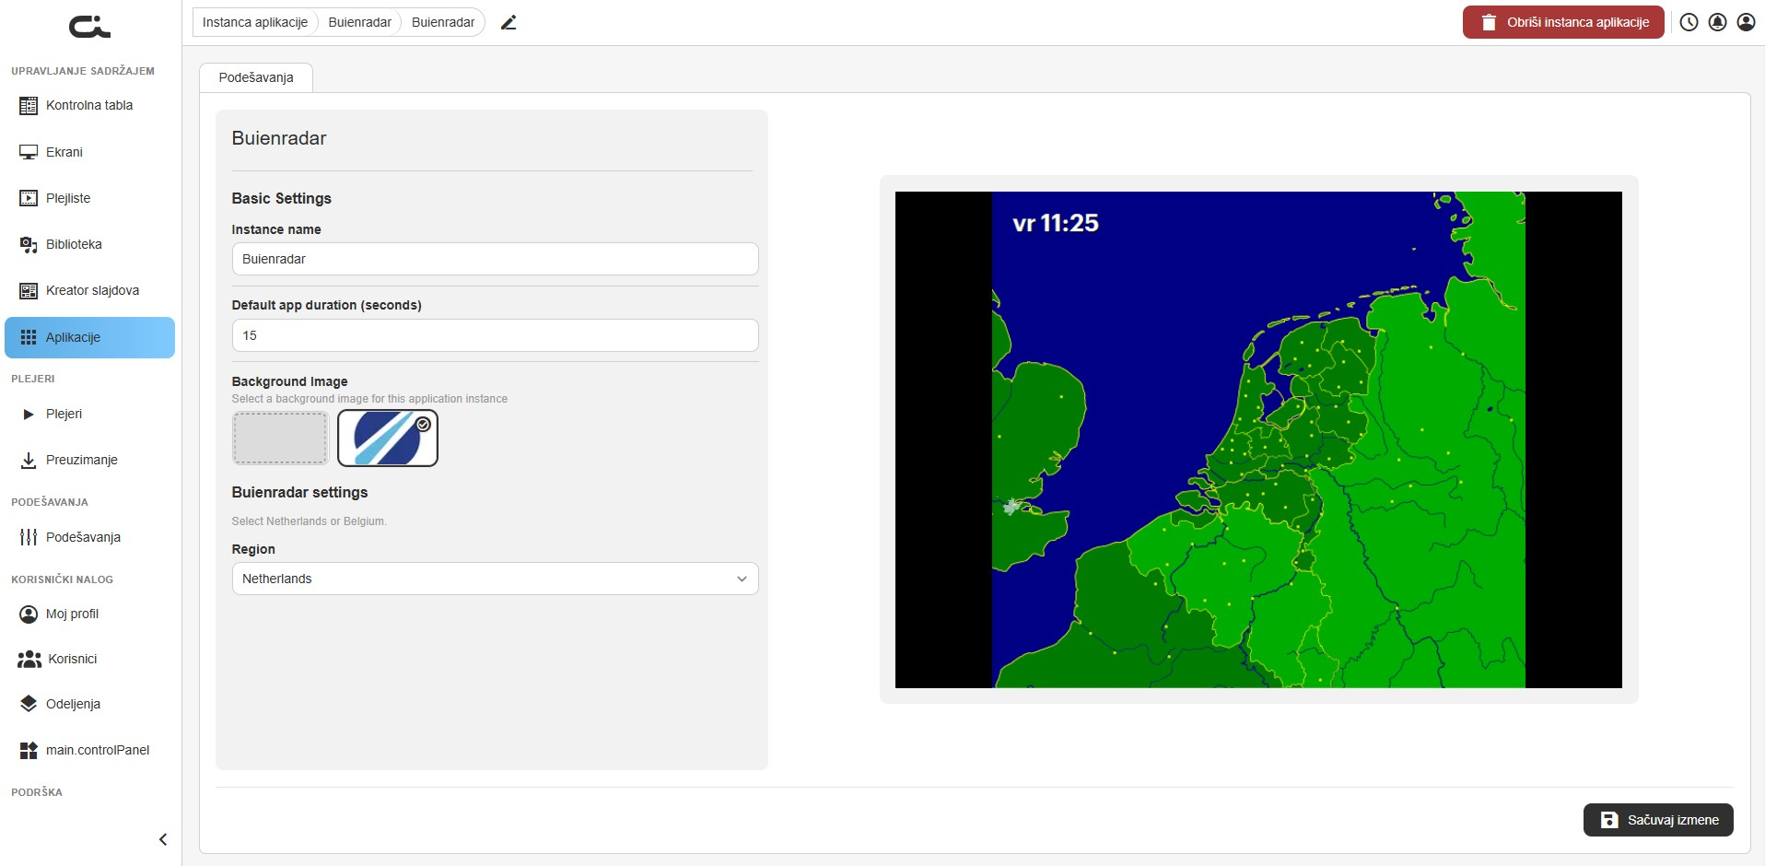Open the user account icon in header
Viewport: 1765px width, 866px height.
pyautogui.click(x=1746, y=22)
